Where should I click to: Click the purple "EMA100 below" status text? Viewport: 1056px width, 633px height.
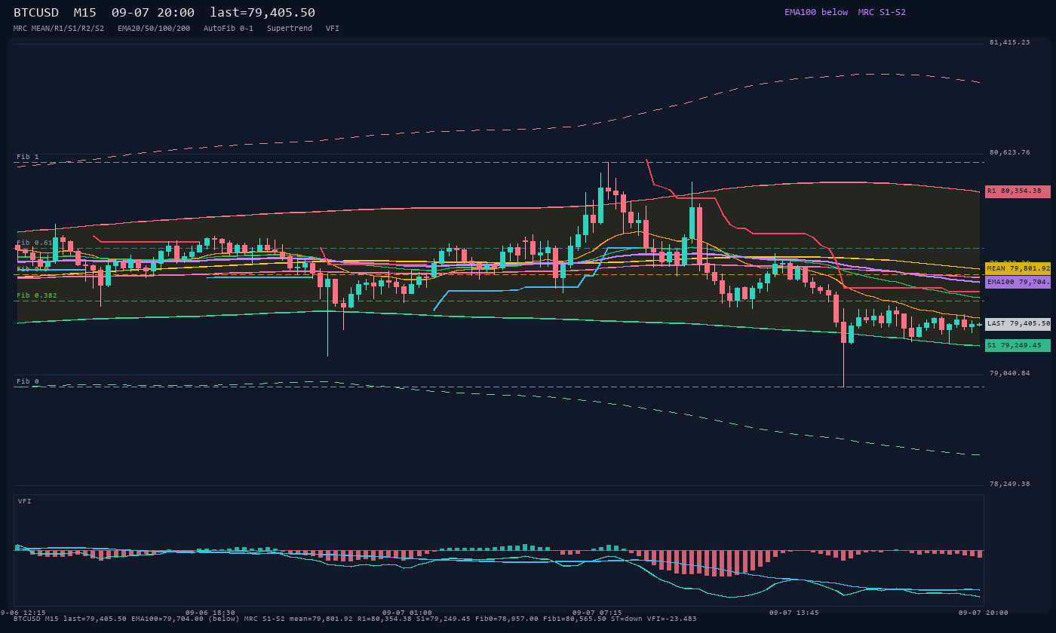816,12
